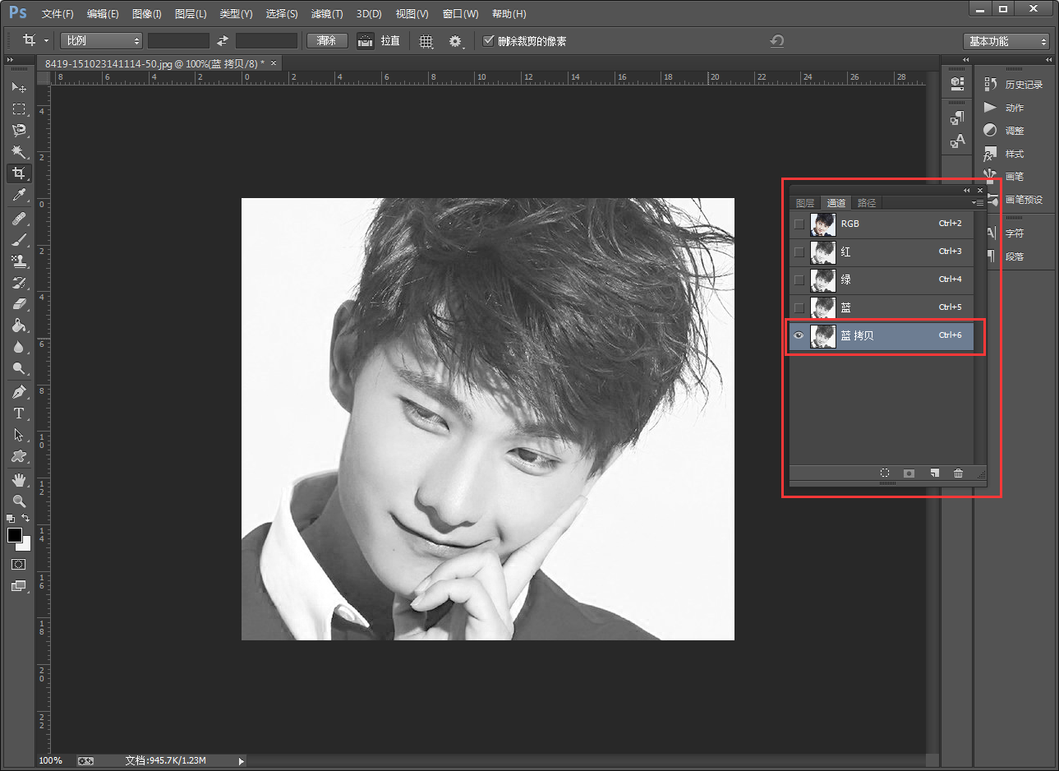This screenshot has height=771, width=1059.
Task: Select the Hand tool
Action: pos(18,479)
